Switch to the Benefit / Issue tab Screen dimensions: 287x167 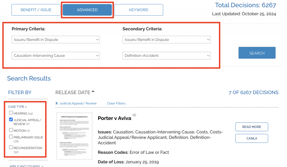pyautogui.click(x=36, y=10)
